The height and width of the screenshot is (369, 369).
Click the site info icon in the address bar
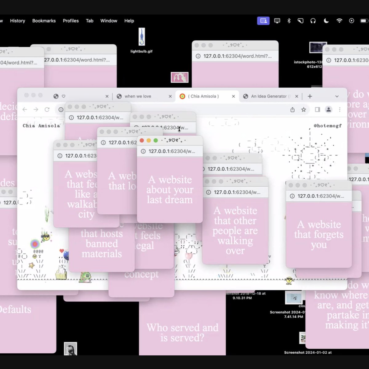coord(61,109)
